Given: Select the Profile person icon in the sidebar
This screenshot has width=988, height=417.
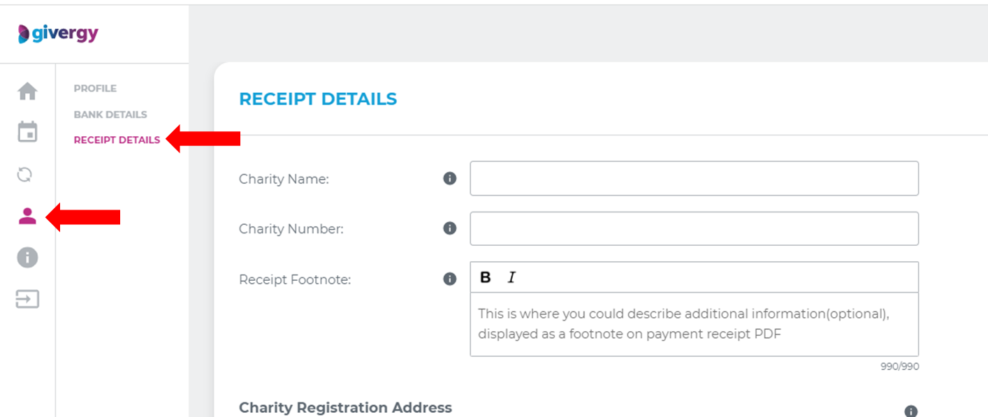Looking at the screenshot, I should pos(27,217).
